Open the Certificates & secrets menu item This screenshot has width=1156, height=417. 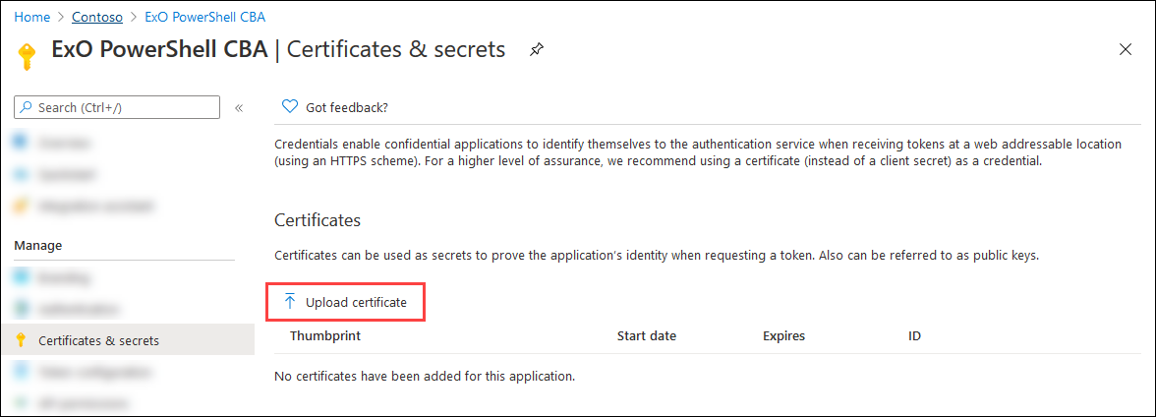click(x=98, y=340)
